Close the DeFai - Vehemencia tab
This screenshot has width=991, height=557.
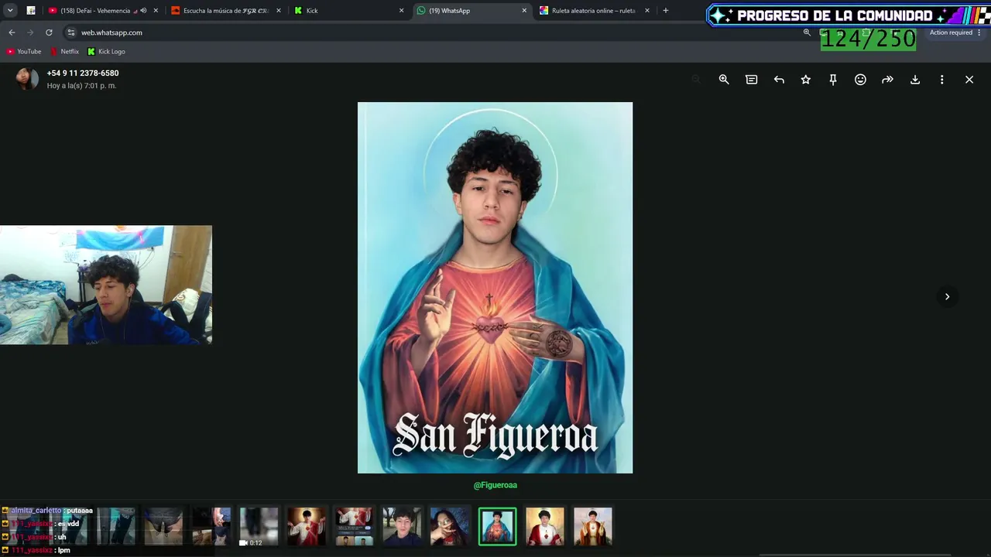[156, 11]
